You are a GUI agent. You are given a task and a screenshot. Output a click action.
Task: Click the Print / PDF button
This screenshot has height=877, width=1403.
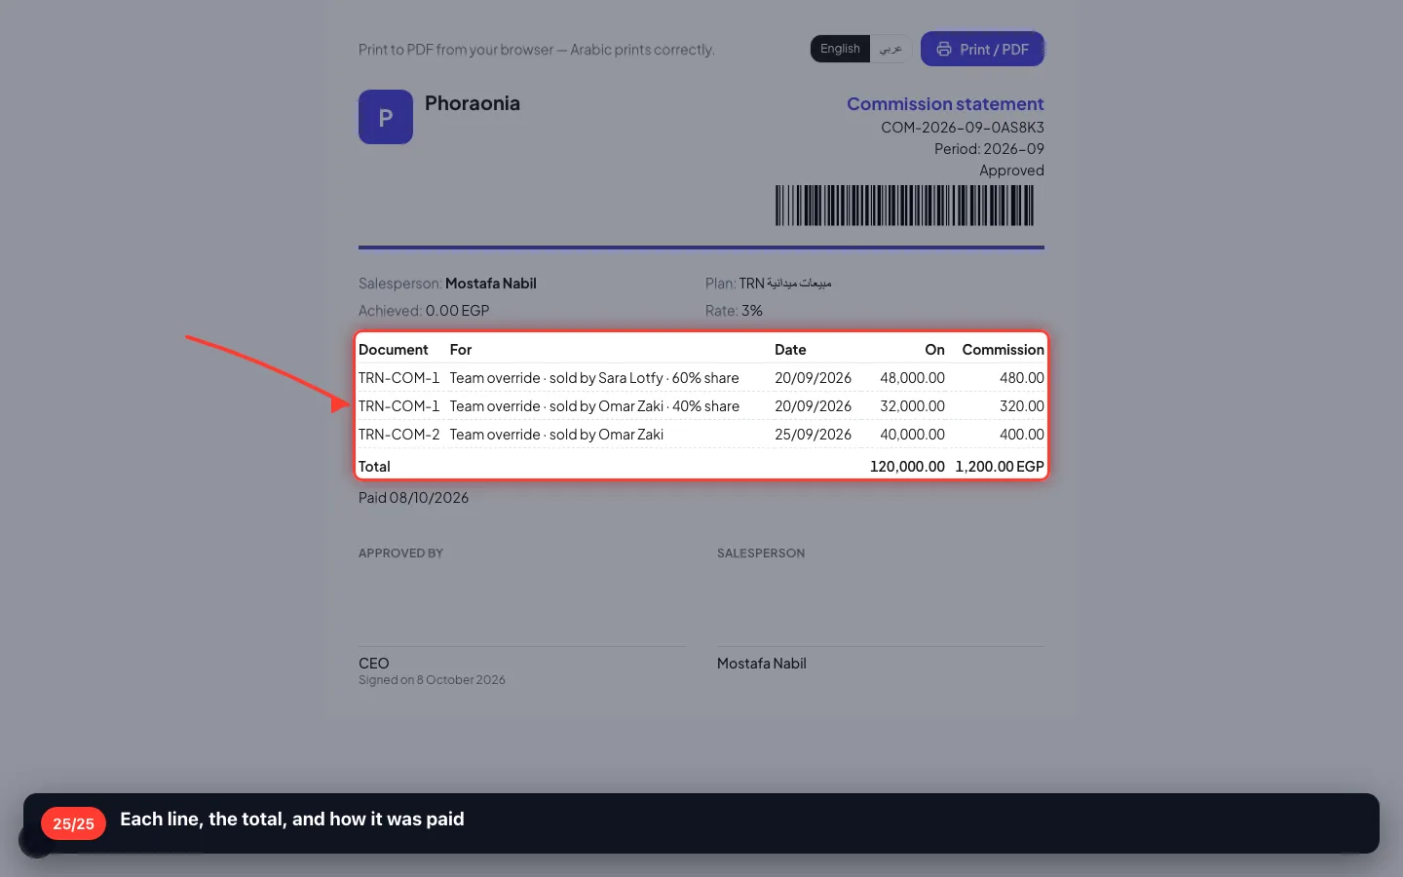point(982,49)
